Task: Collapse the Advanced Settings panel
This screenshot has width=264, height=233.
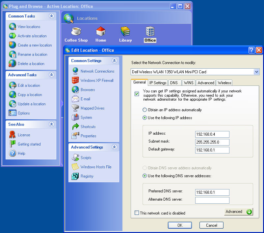Action: tap(114, 147)
